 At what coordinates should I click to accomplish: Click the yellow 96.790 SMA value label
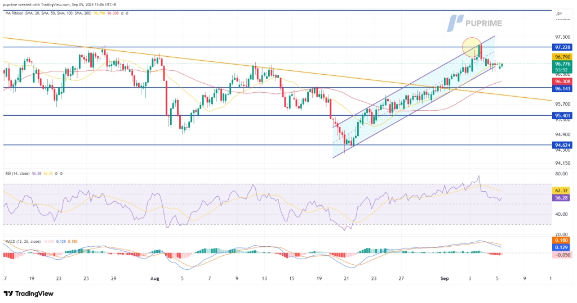[563, 57]
